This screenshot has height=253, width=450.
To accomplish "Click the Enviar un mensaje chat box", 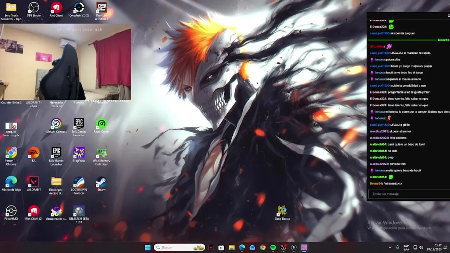I will click(409, 194).
